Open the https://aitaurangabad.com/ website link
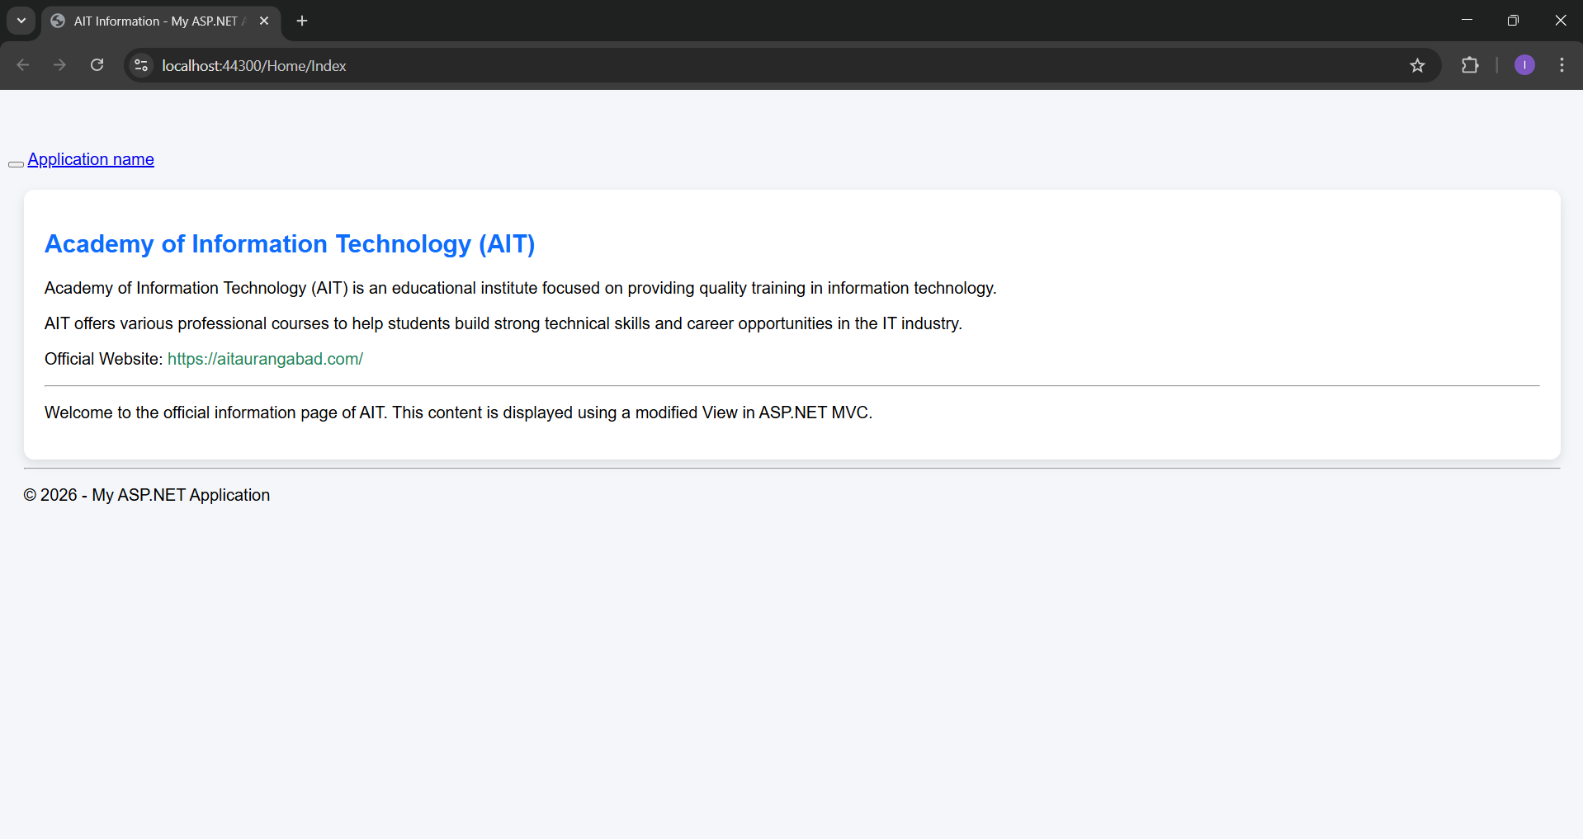 click(265, 359)
